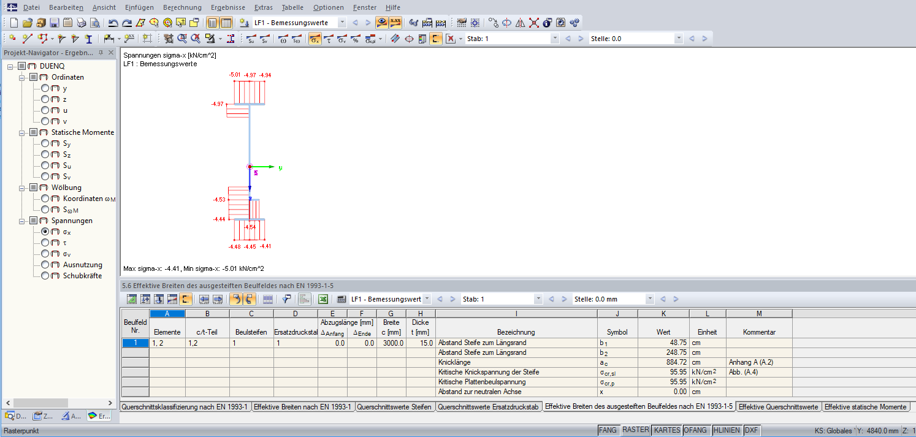Collapse the Statische Momente tree node

[x=23, y=132]
